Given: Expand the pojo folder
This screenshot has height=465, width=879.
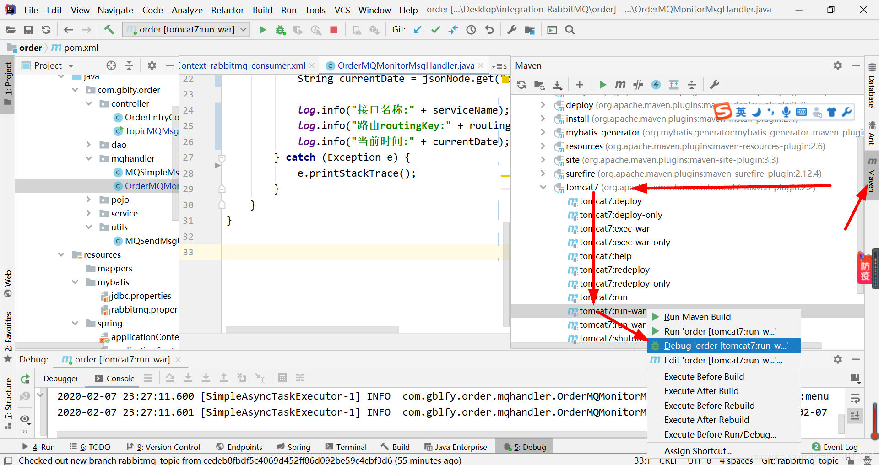Looking at the screenshot, I should [x=88, y=200].
